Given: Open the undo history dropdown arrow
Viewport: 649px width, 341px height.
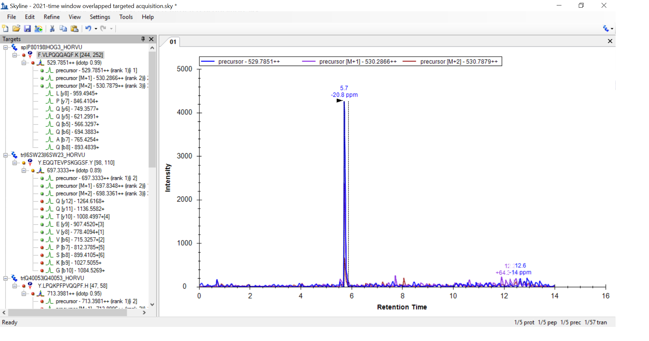Looking at the screenshot, I should coord(96,29).
